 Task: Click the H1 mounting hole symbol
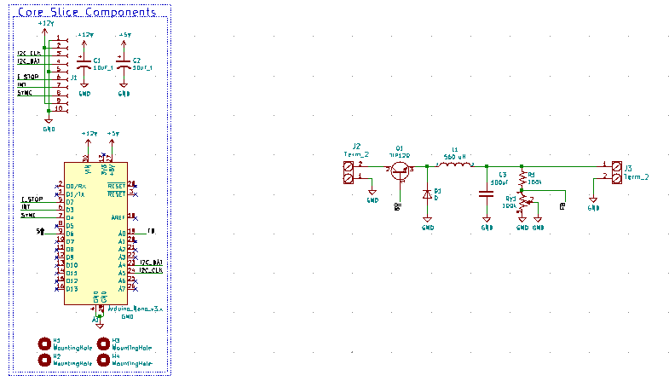point(45,344)
